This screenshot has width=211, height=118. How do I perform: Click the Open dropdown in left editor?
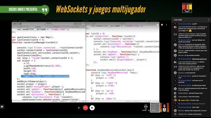coord(15,24)
